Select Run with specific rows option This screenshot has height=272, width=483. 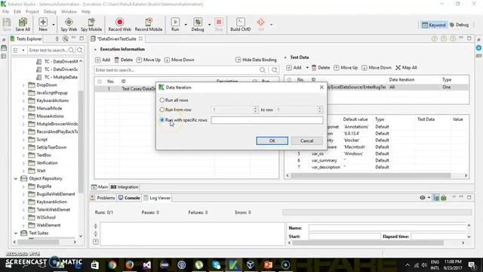pos(162,120)
